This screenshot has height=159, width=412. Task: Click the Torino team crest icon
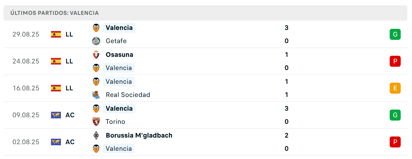(x=96, y=122)
